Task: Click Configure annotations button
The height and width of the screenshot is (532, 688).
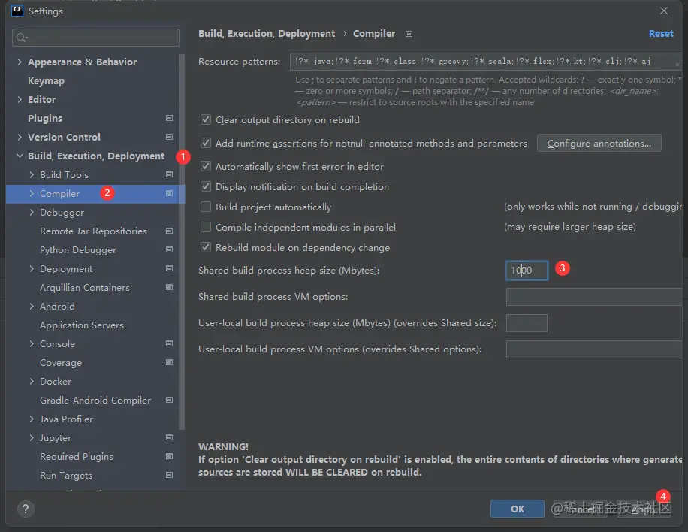Action: (x=599, y=143)
